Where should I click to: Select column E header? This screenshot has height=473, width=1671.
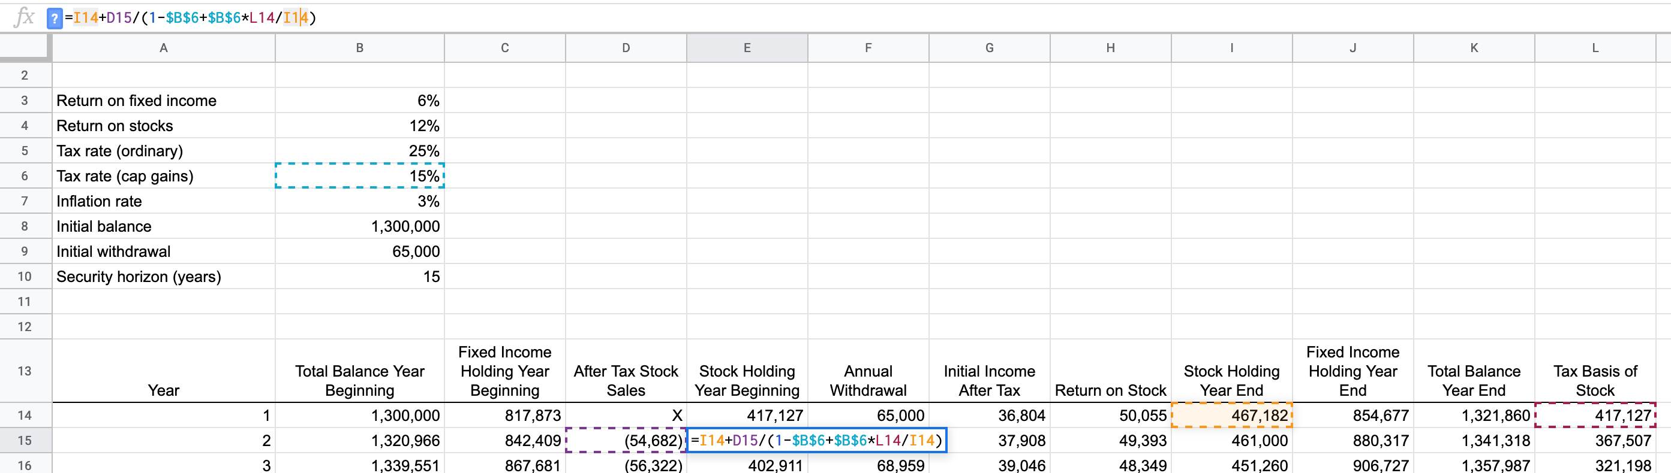[x=747, y=48]
